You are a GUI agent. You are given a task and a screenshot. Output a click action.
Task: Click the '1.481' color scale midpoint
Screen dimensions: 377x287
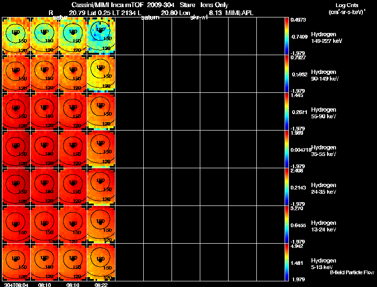(x=297, y=263)
